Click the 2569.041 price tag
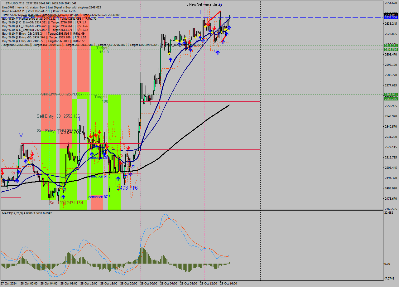This screenshot has height=287, width=399. [x=391, y=95]
